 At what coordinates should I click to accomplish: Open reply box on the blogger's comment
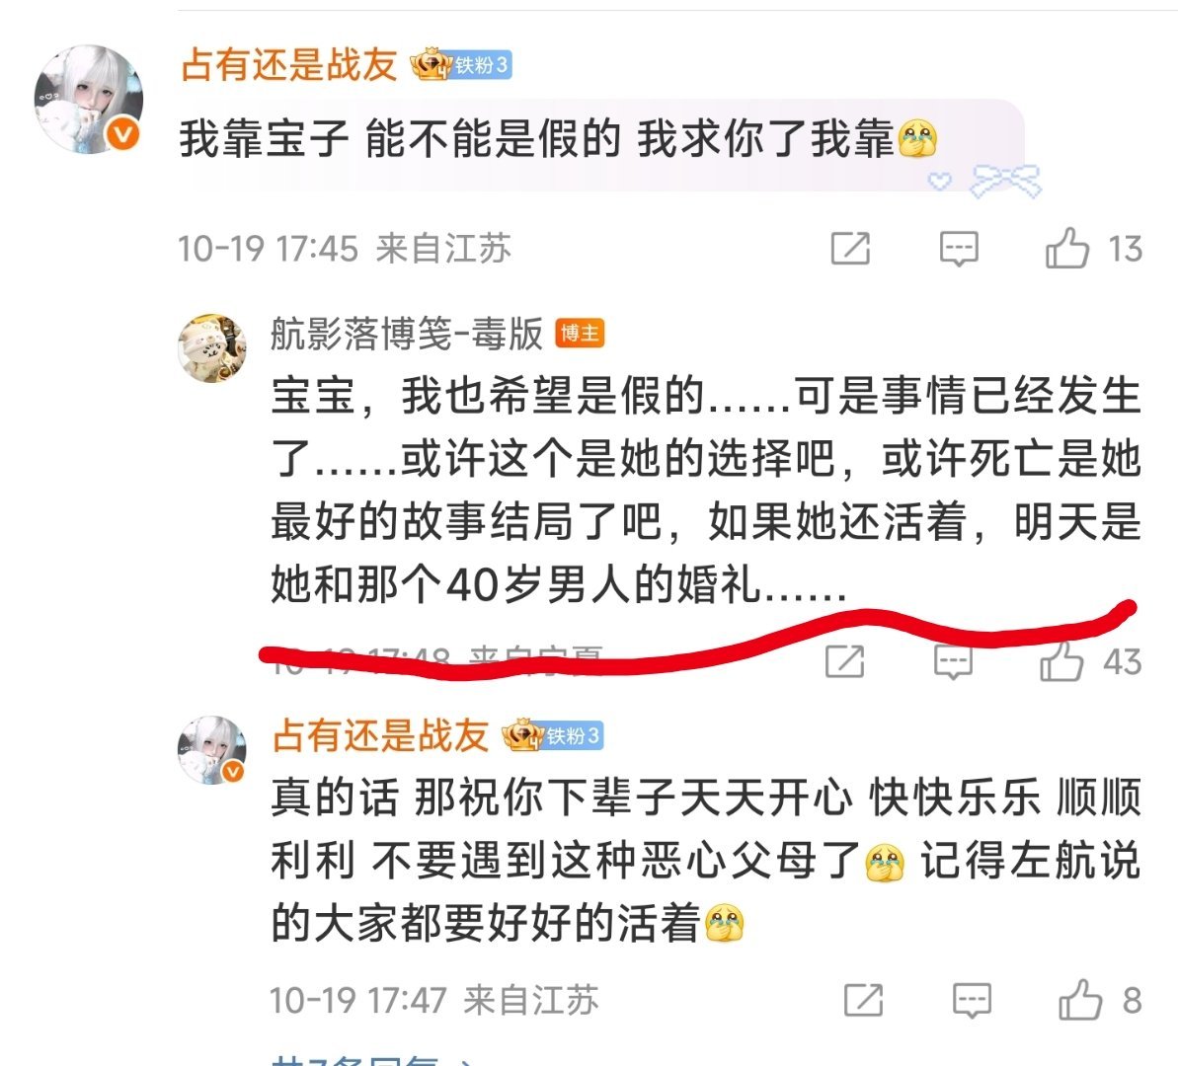tap(954, 662)
